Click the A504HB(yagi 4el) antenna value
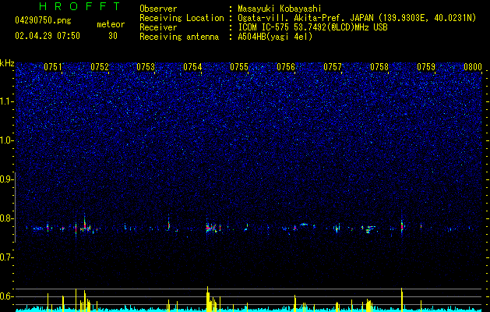Screen dimensions: 490x312 tap(275, 37)
